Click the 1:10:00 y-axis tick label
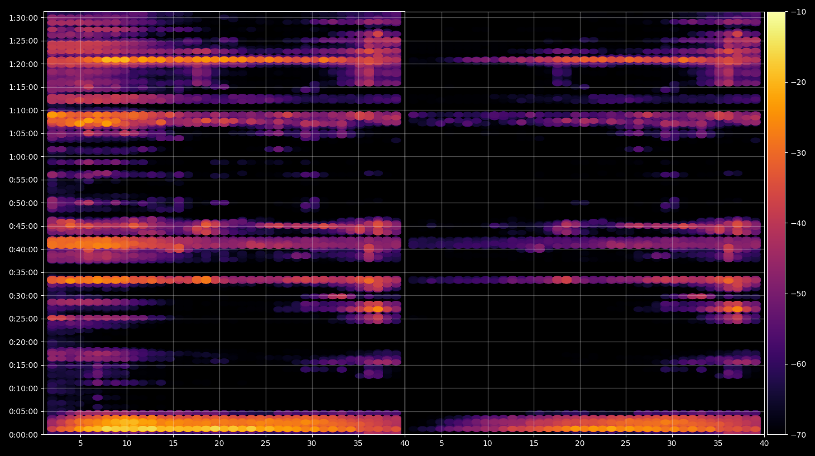Screen dimensions: 815x456 pyautogui.click(x=23, y=111)
